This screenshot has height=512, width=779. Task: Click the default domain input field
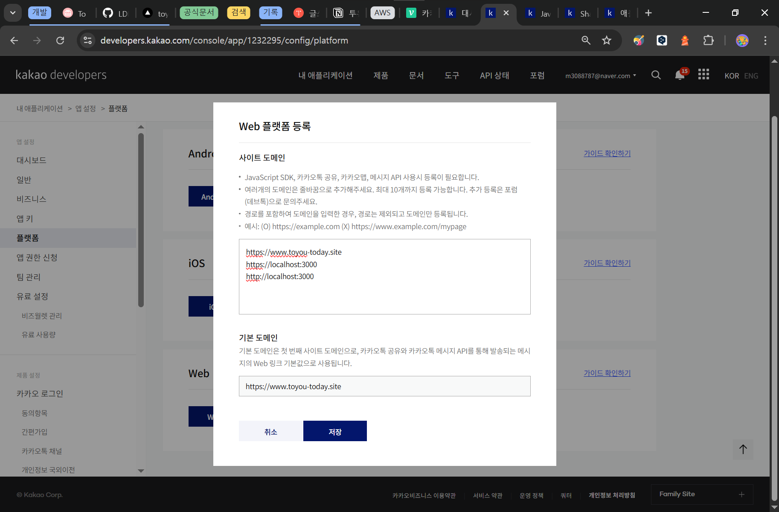point(384,386)
